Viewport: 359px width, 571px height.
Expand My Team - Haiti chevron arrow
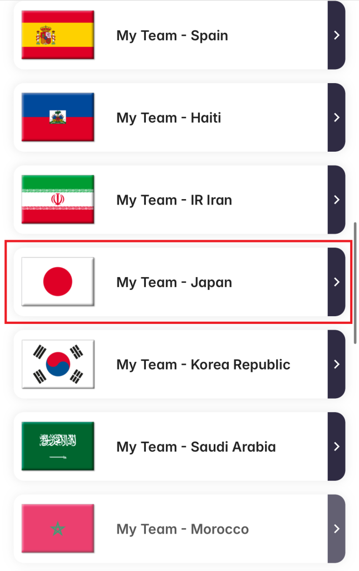tap(336, 118)
